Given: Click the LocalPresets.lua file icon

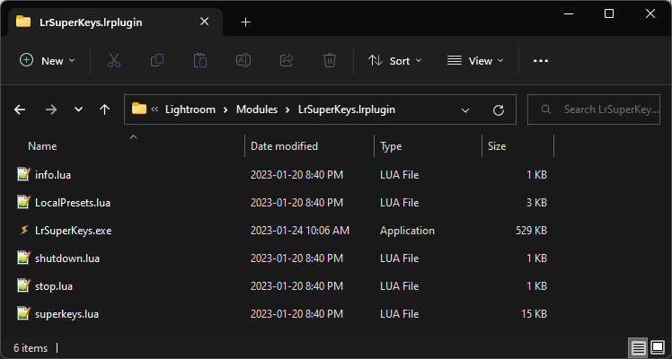Looking at the screenshot, I should pyautogui.click(x=24, y=202).
